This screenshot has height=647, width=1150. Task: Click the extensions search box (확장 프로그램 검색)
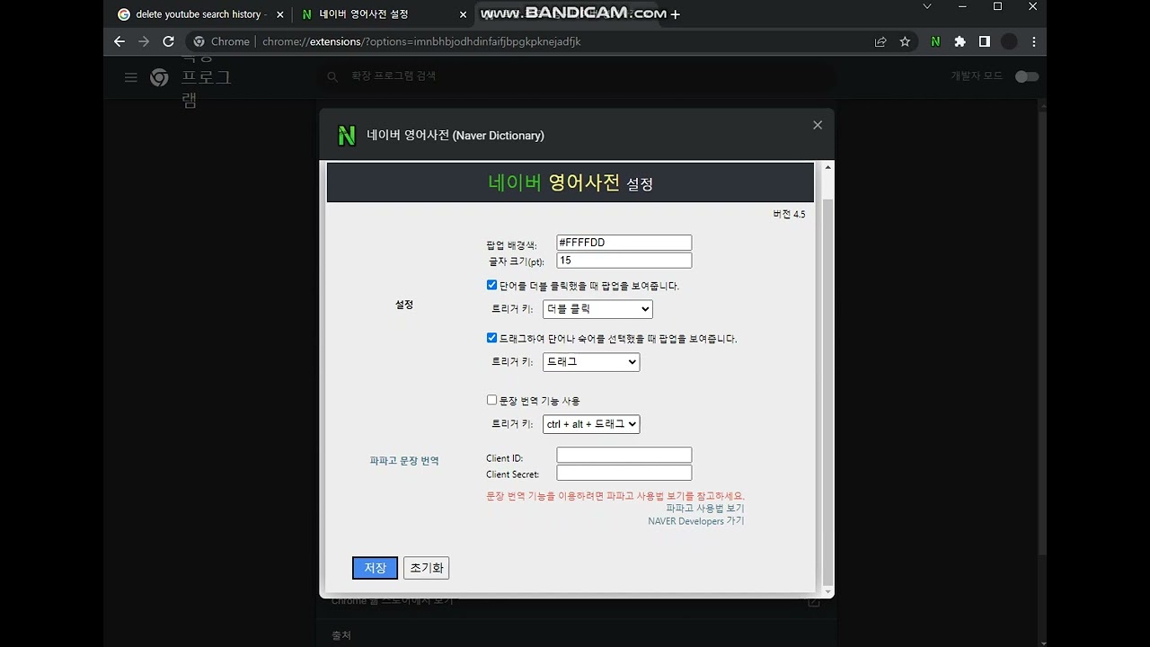coord(575,76)
